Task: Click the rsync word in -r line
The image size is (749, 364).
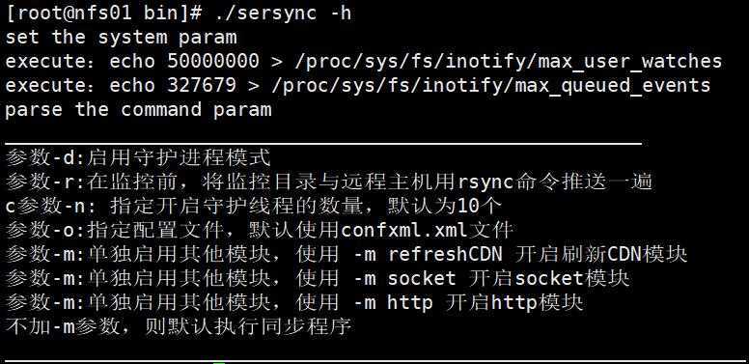Action: click(485, 182)
